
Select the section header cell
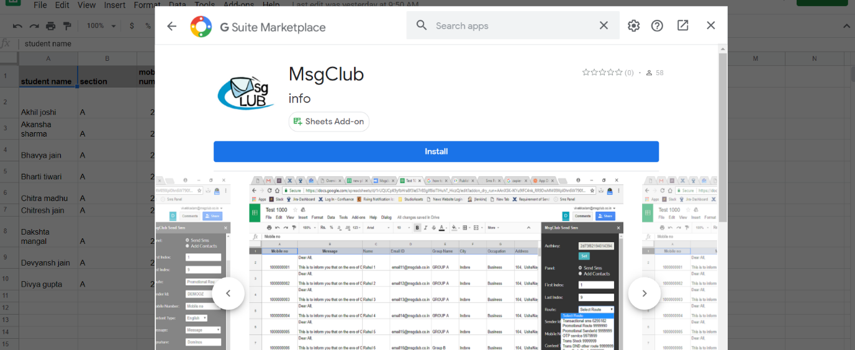click(107, 77)
